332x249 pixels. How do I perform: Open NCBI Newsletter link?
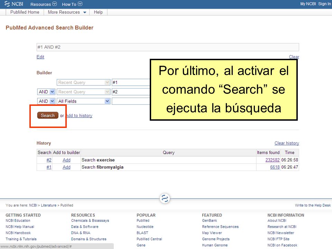point(281,233)
